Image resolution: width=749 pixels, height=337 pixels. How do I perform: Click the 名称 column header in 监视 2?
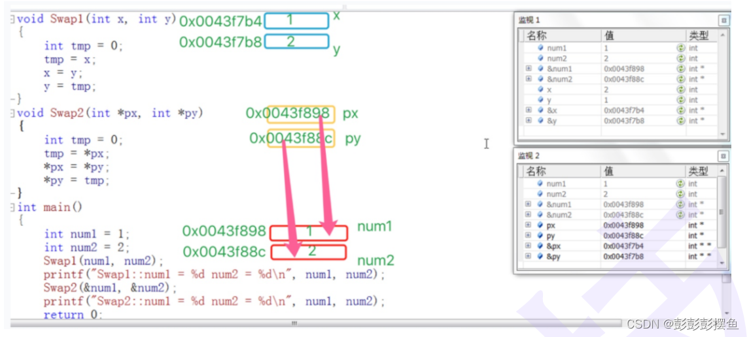[561, 171]
